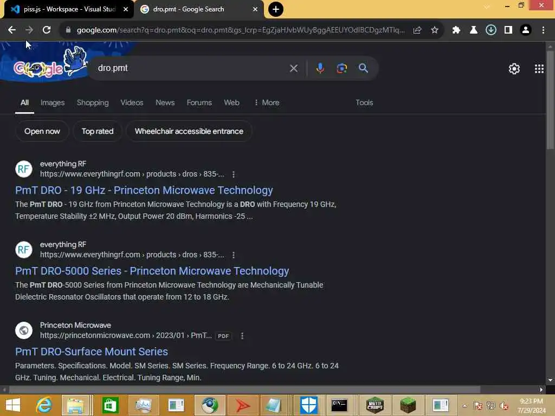The height and width of the screenshot is (416, 555).
Task: Apply the Open now filter chip
Action: point(42,131)
